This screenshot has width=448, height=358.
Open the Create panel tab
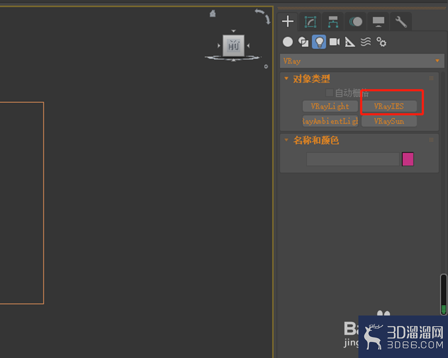(288, 21)
